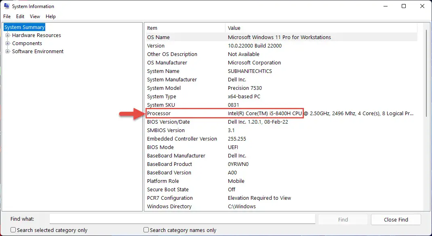432x236 pixels.
Task: Maximize the System Information window
Action: point(404,6)
